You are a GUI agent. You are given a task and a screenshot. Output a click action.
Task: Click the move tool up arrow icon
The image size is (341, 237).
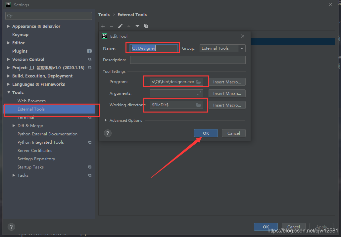click(x=129, y=26)
